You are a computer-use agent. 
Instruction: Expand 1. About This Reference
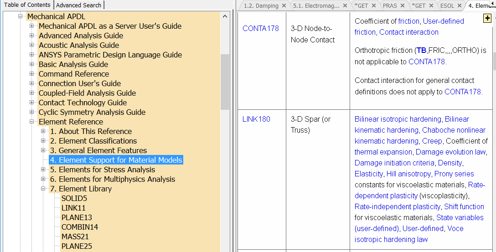(43, 131)
